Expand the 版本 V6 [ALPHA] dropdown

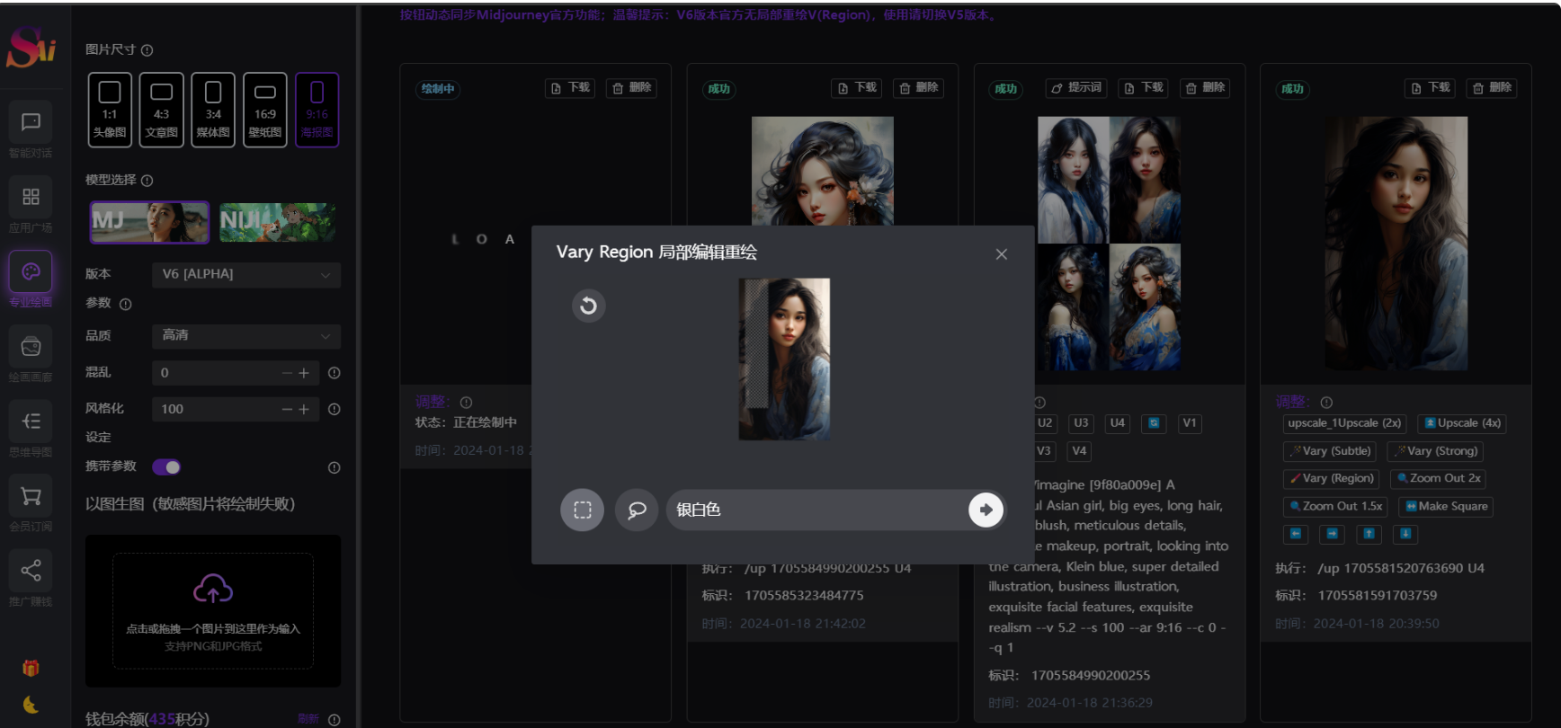245,274
